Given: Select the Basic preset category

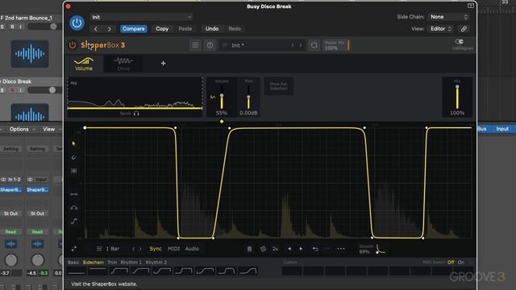Looking at the screenshot, I should click(x=73, y=263).
